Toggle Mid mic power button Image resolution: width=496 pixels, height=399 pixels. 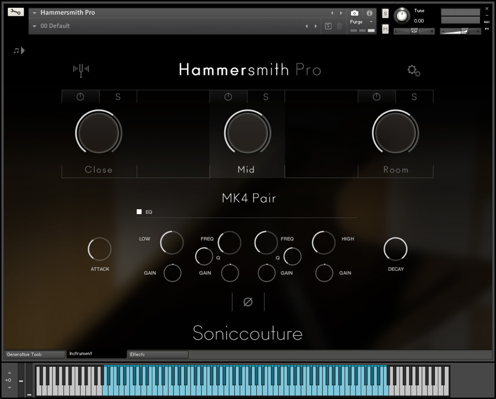(228, 97)
